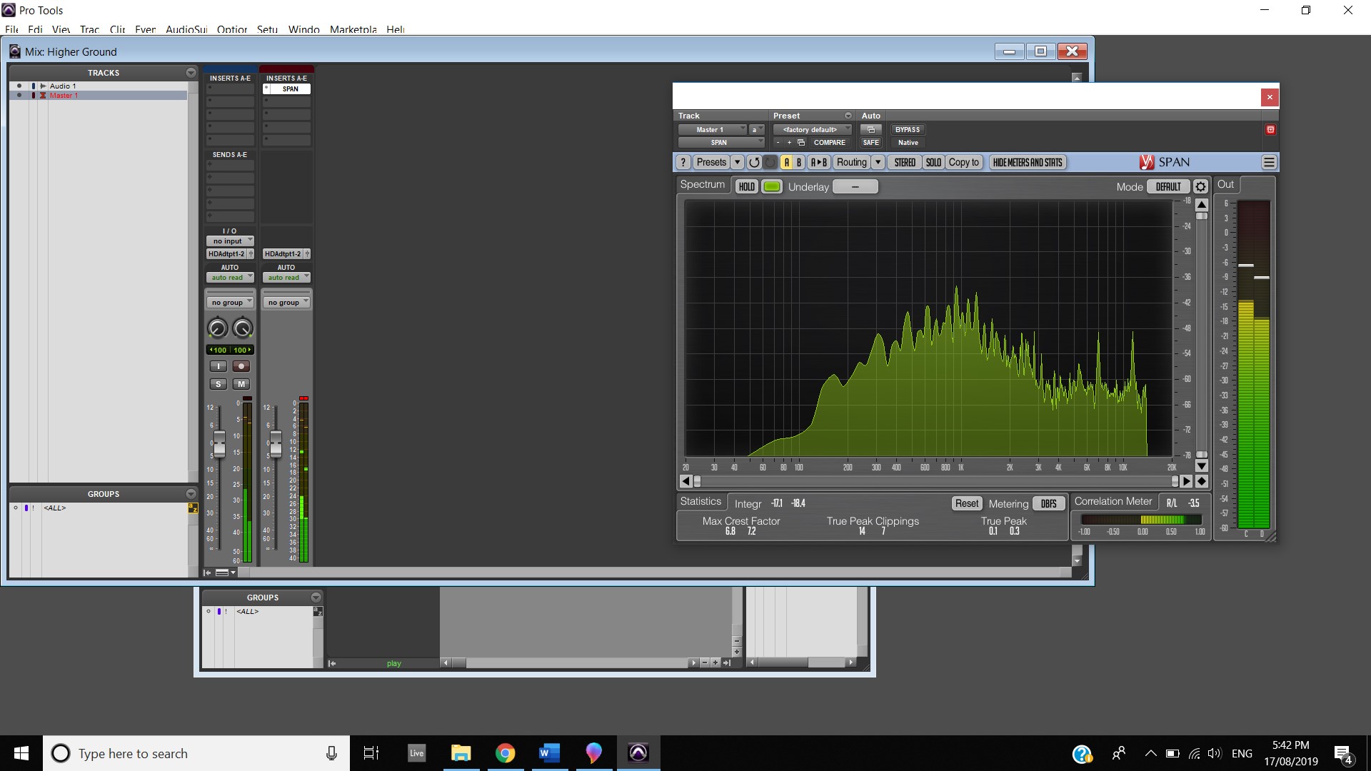This screenshot has height=771, width=1371.
Task: Click the SPAN reset undo arrow icon
Action: 754,162
